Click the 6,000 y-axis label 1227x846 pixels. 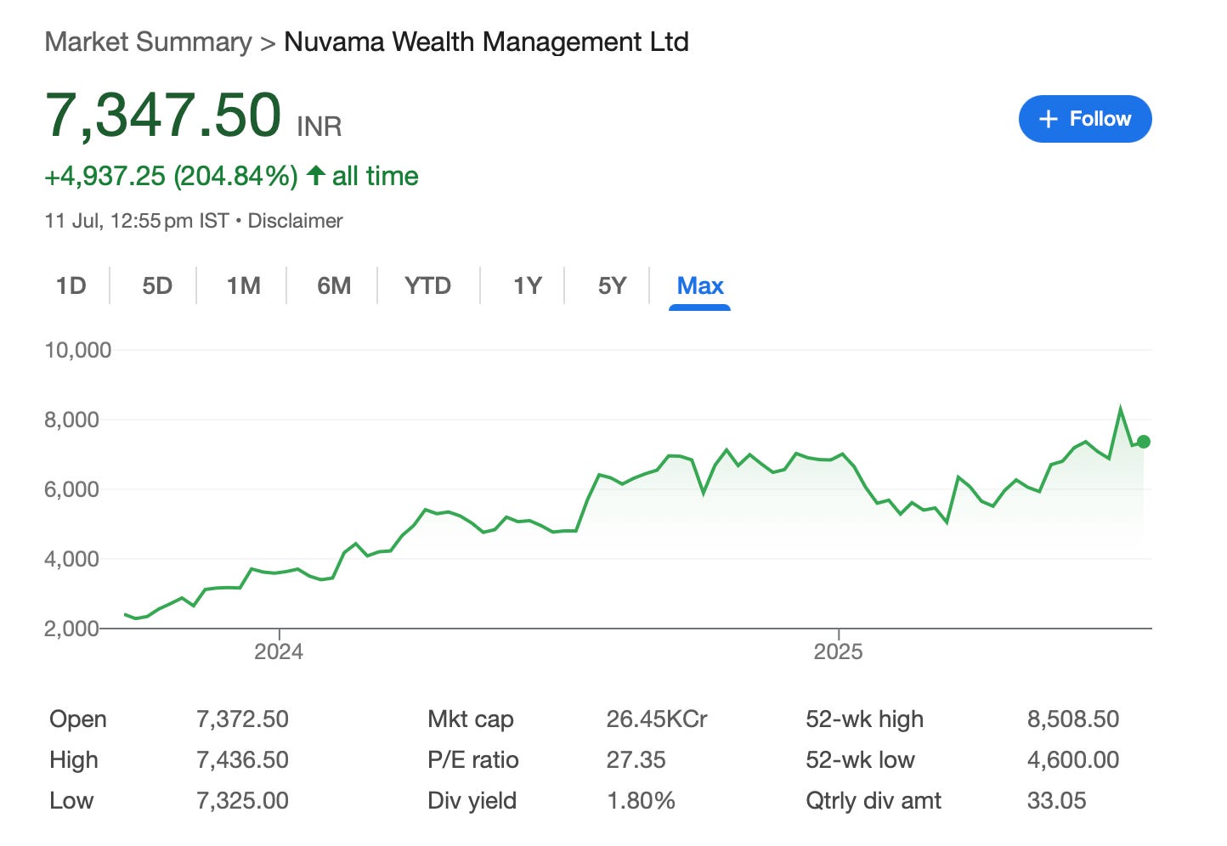[x=71, y=489]
